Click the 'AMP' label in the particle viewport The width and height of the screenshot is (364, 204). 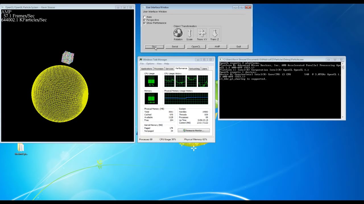pos(6,12)
